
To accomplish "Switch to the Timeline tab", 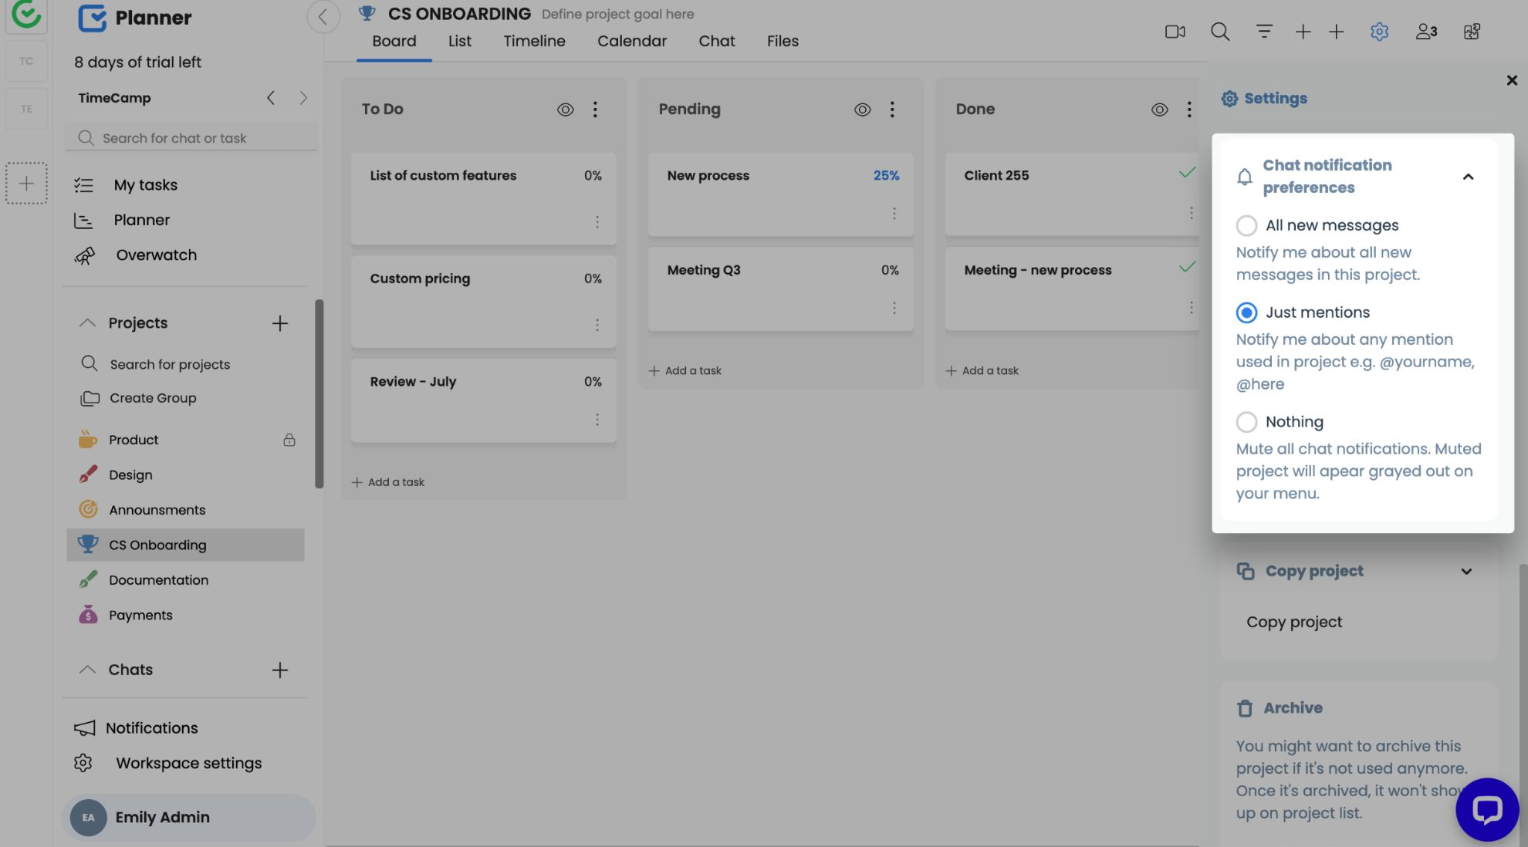I will [534, 42].
